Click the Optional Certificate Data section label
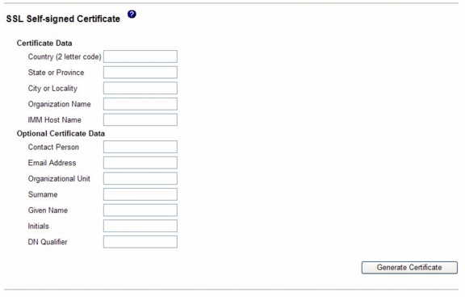The width and height of the screenshot is (465, 300). [61, 134]
